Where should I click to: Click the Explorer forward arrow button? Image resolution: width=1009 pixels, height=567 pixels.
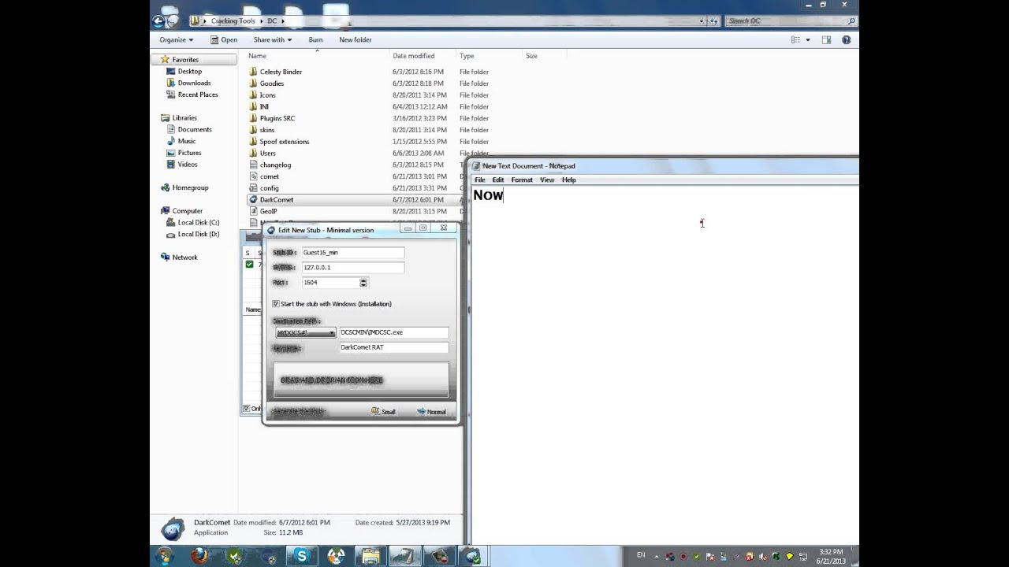(x=174, y=21)
